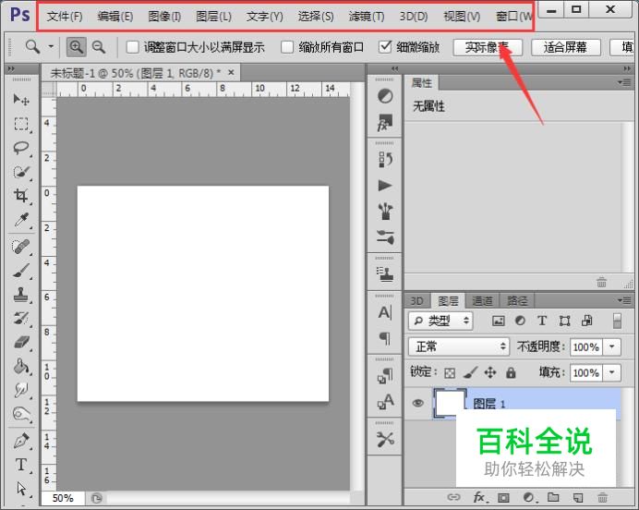
Task: Add layer style fx button
Action: pyautogui.click(x=479, y=497)
